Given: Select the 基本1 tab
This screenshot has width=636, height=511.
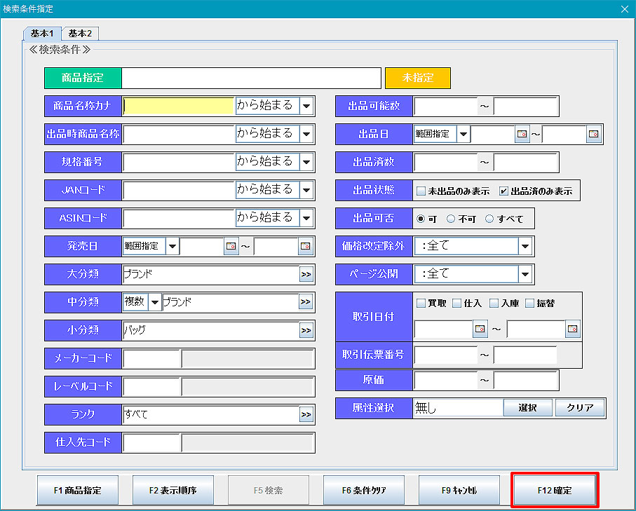Looking at the screenshot, I should click(42, 33).
